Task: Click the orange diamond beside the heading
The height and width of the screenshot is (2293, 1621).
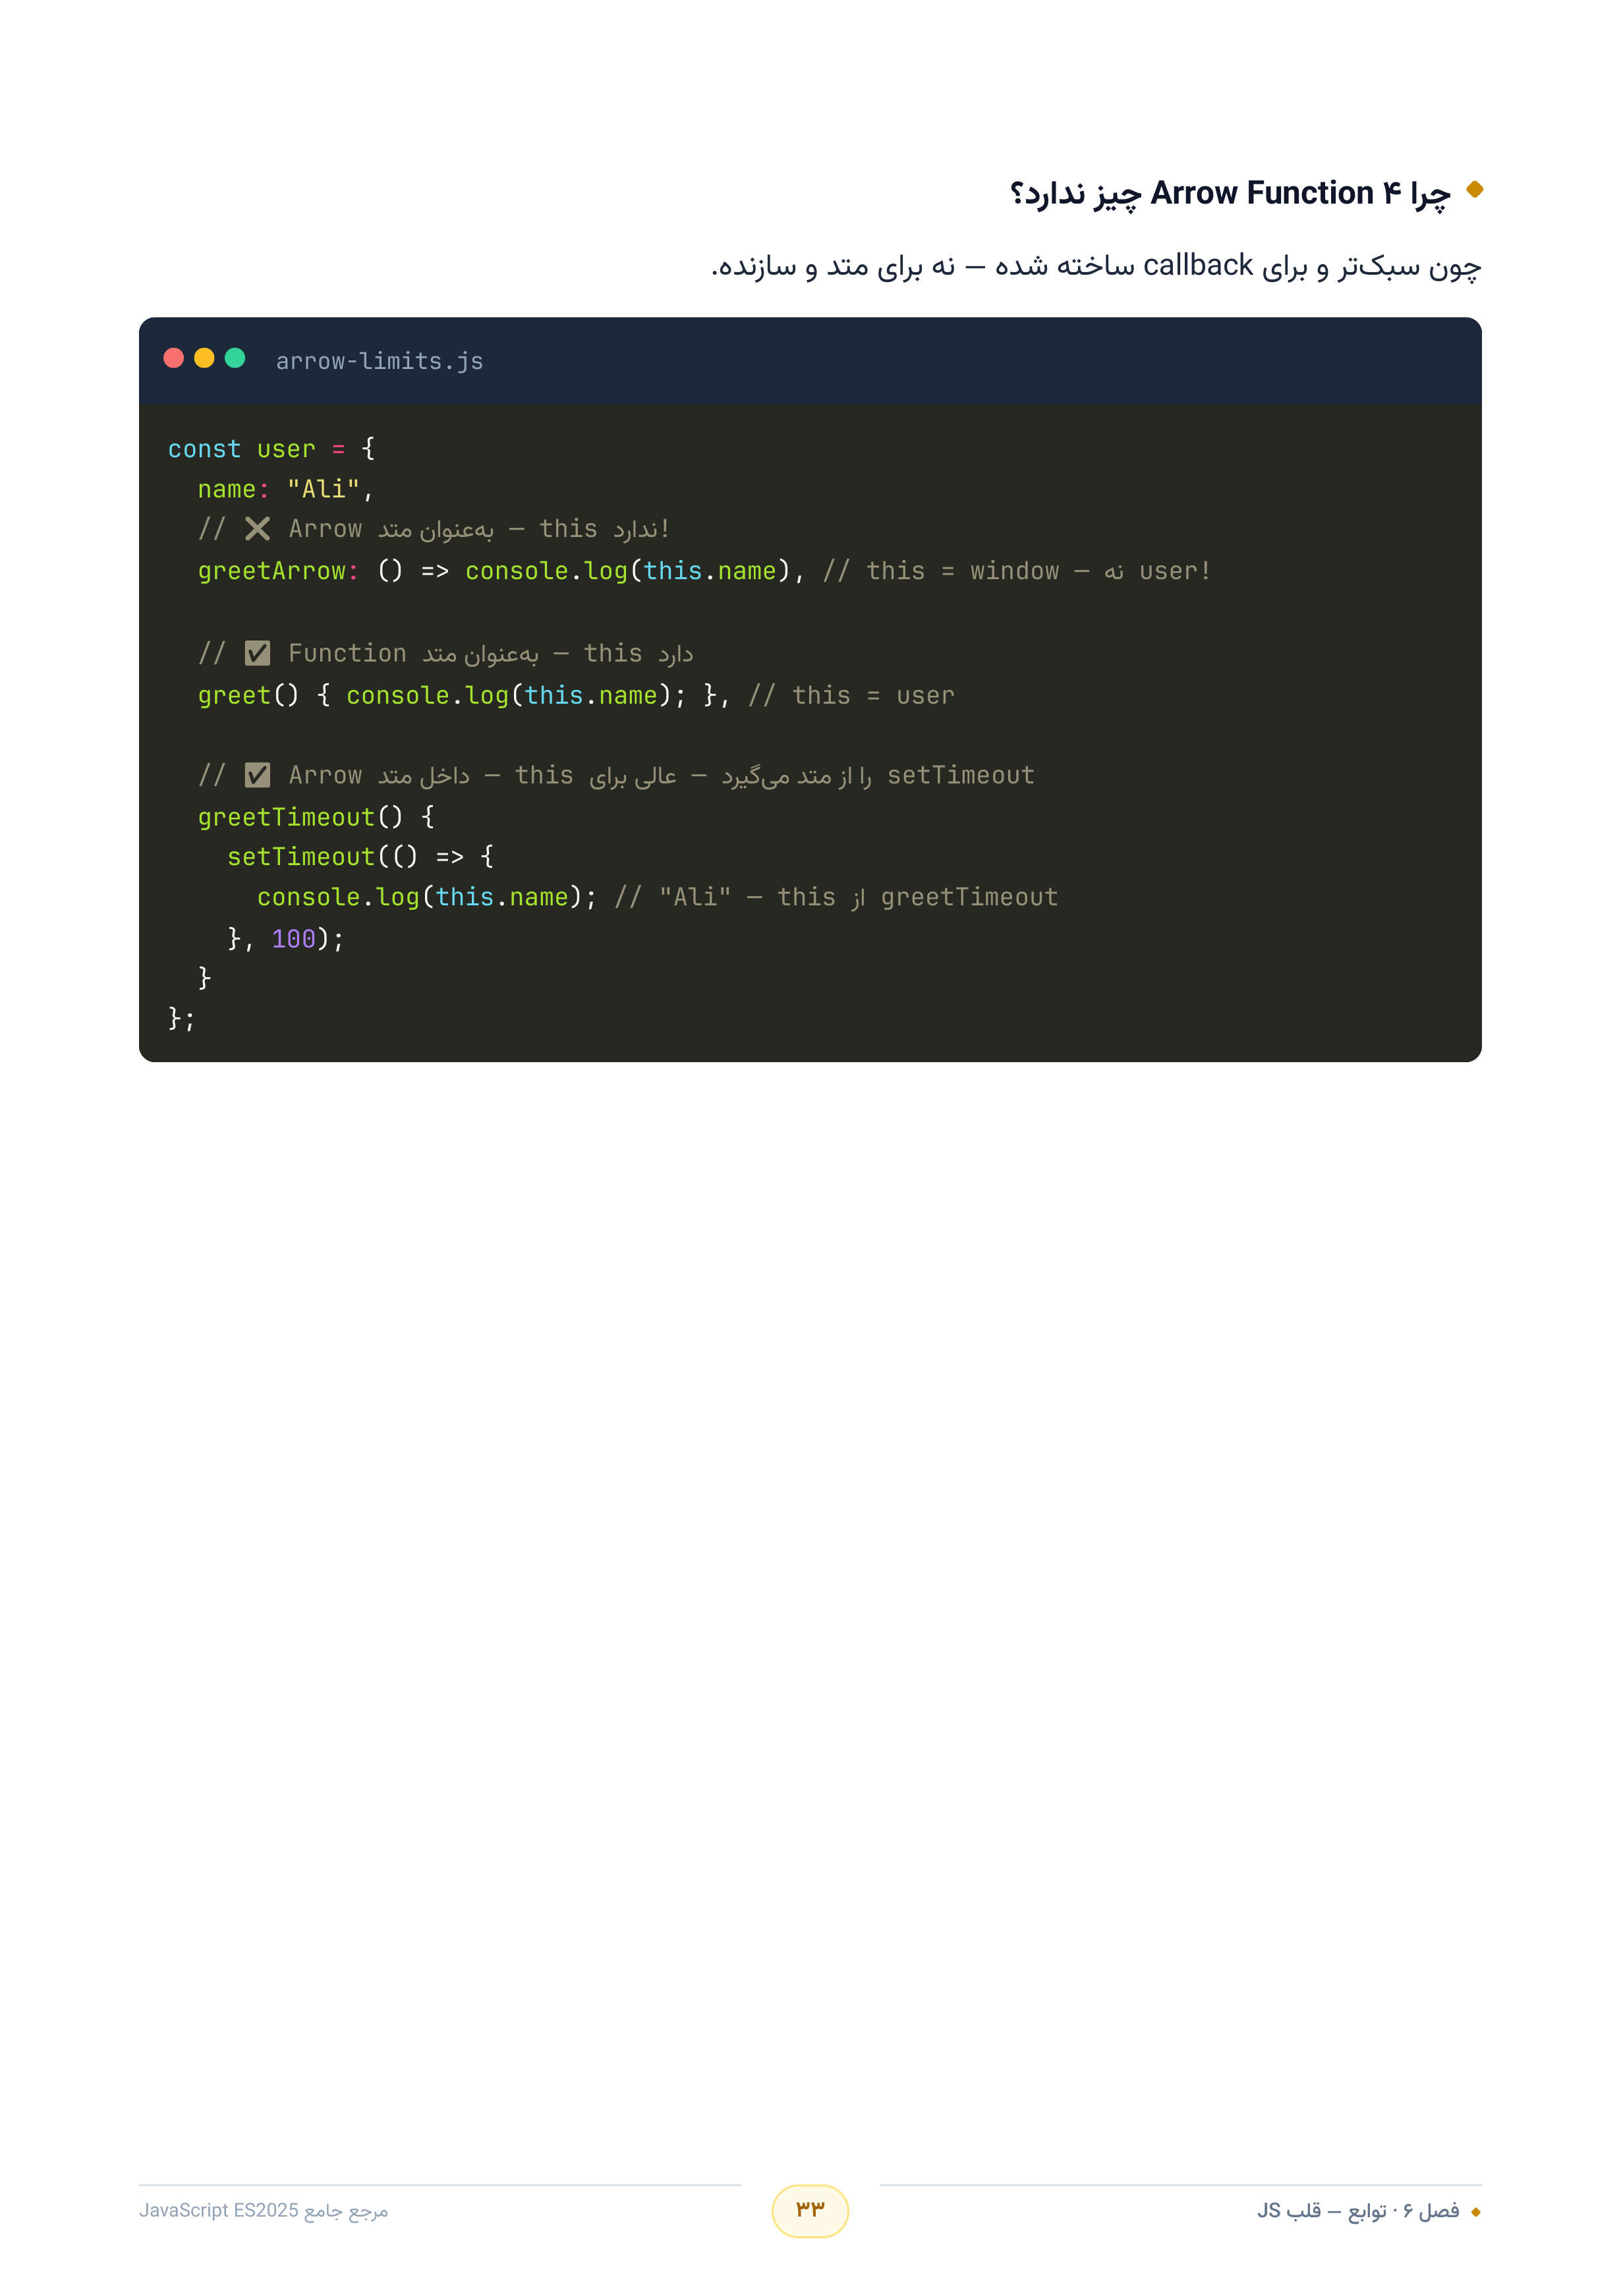Action: tap(1474, 188)
